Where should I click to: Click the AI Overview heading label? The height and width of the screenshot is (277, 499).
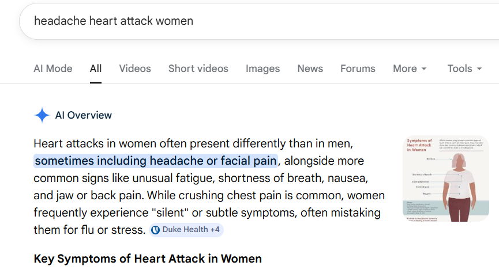click(x=84, y=115)
